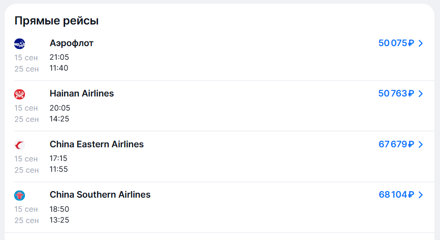440x240 pixels.
Task: Click China Eastern Airlines title
Action: coord(97,144)
